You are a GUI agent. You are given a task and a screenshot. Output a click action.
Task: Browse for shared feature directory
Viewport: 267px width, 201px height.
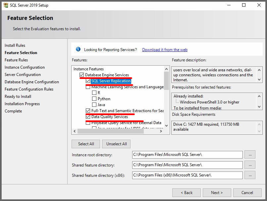[250, 165]
